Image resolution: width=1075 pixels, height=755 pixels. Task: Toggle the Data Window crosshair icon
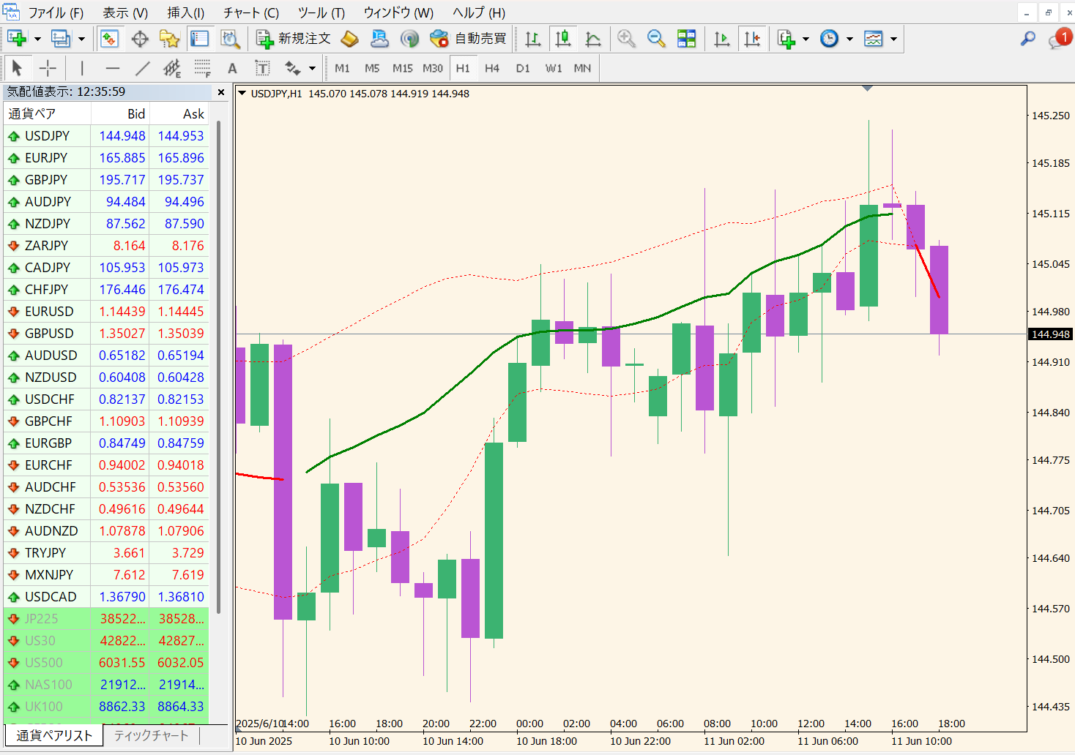coord(139,39)
